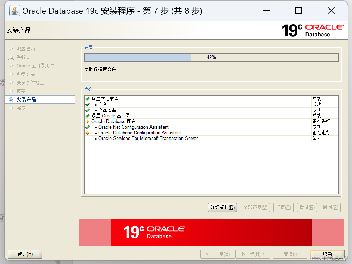Click the 还原(E) button
The height and width of the screenshot is (264, 352).
pyautogui.click(x=284, y=207)
